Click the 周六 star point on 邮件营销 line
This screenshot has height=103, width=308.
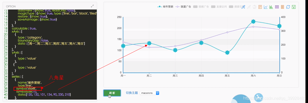253,22
